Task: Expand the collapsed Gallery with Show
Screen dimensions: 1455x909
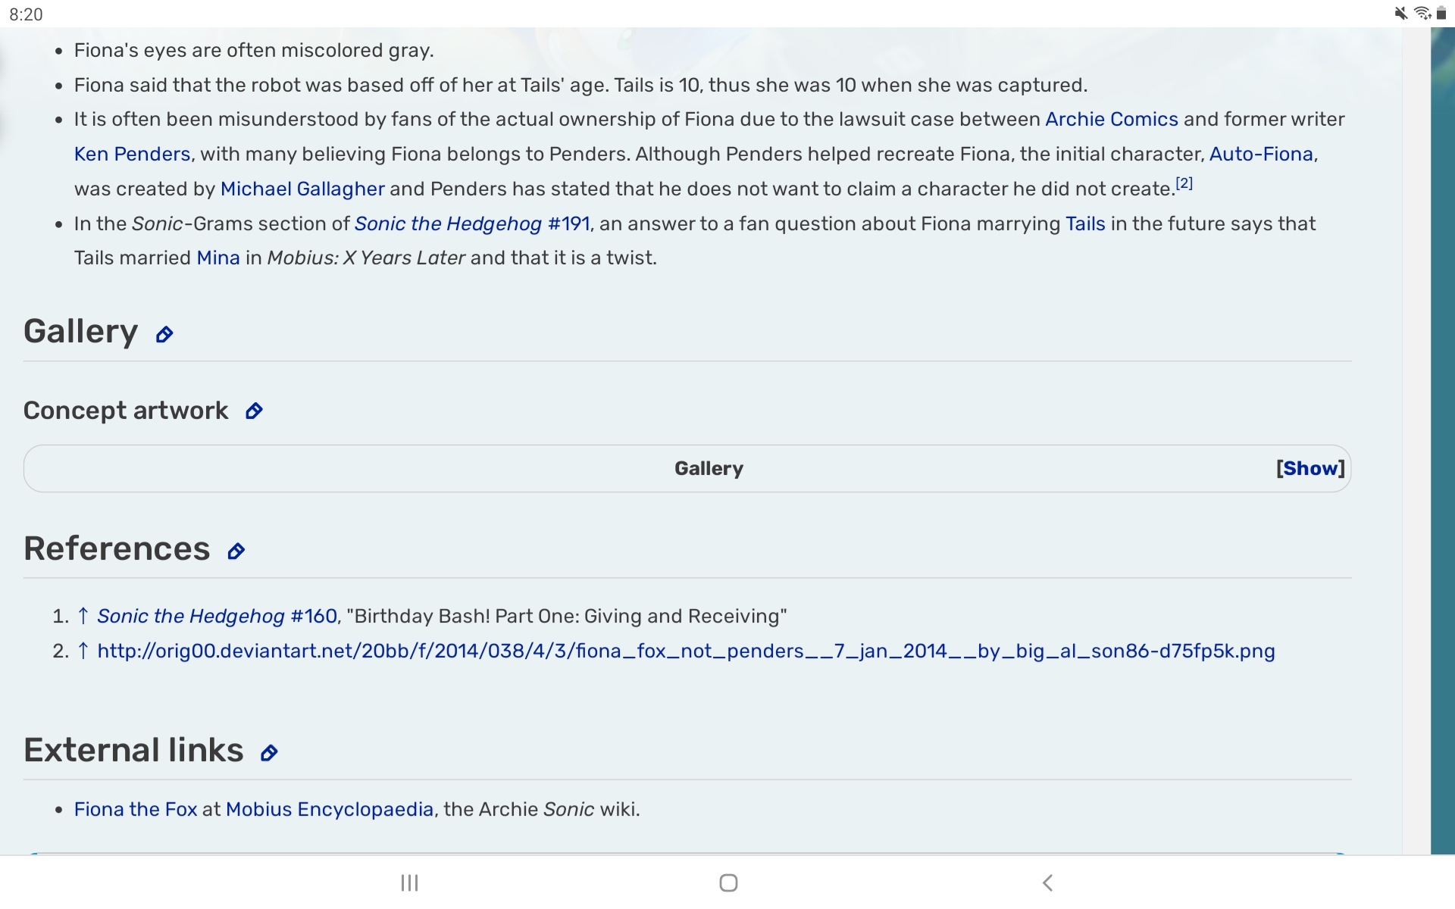Action: 1309,468
